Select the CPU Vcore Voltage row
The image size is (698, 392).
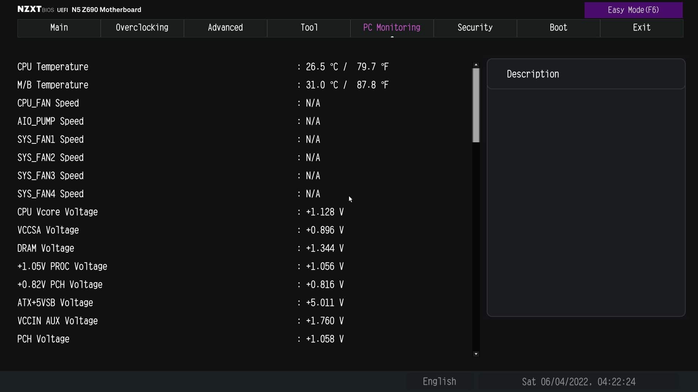[244, 212]
